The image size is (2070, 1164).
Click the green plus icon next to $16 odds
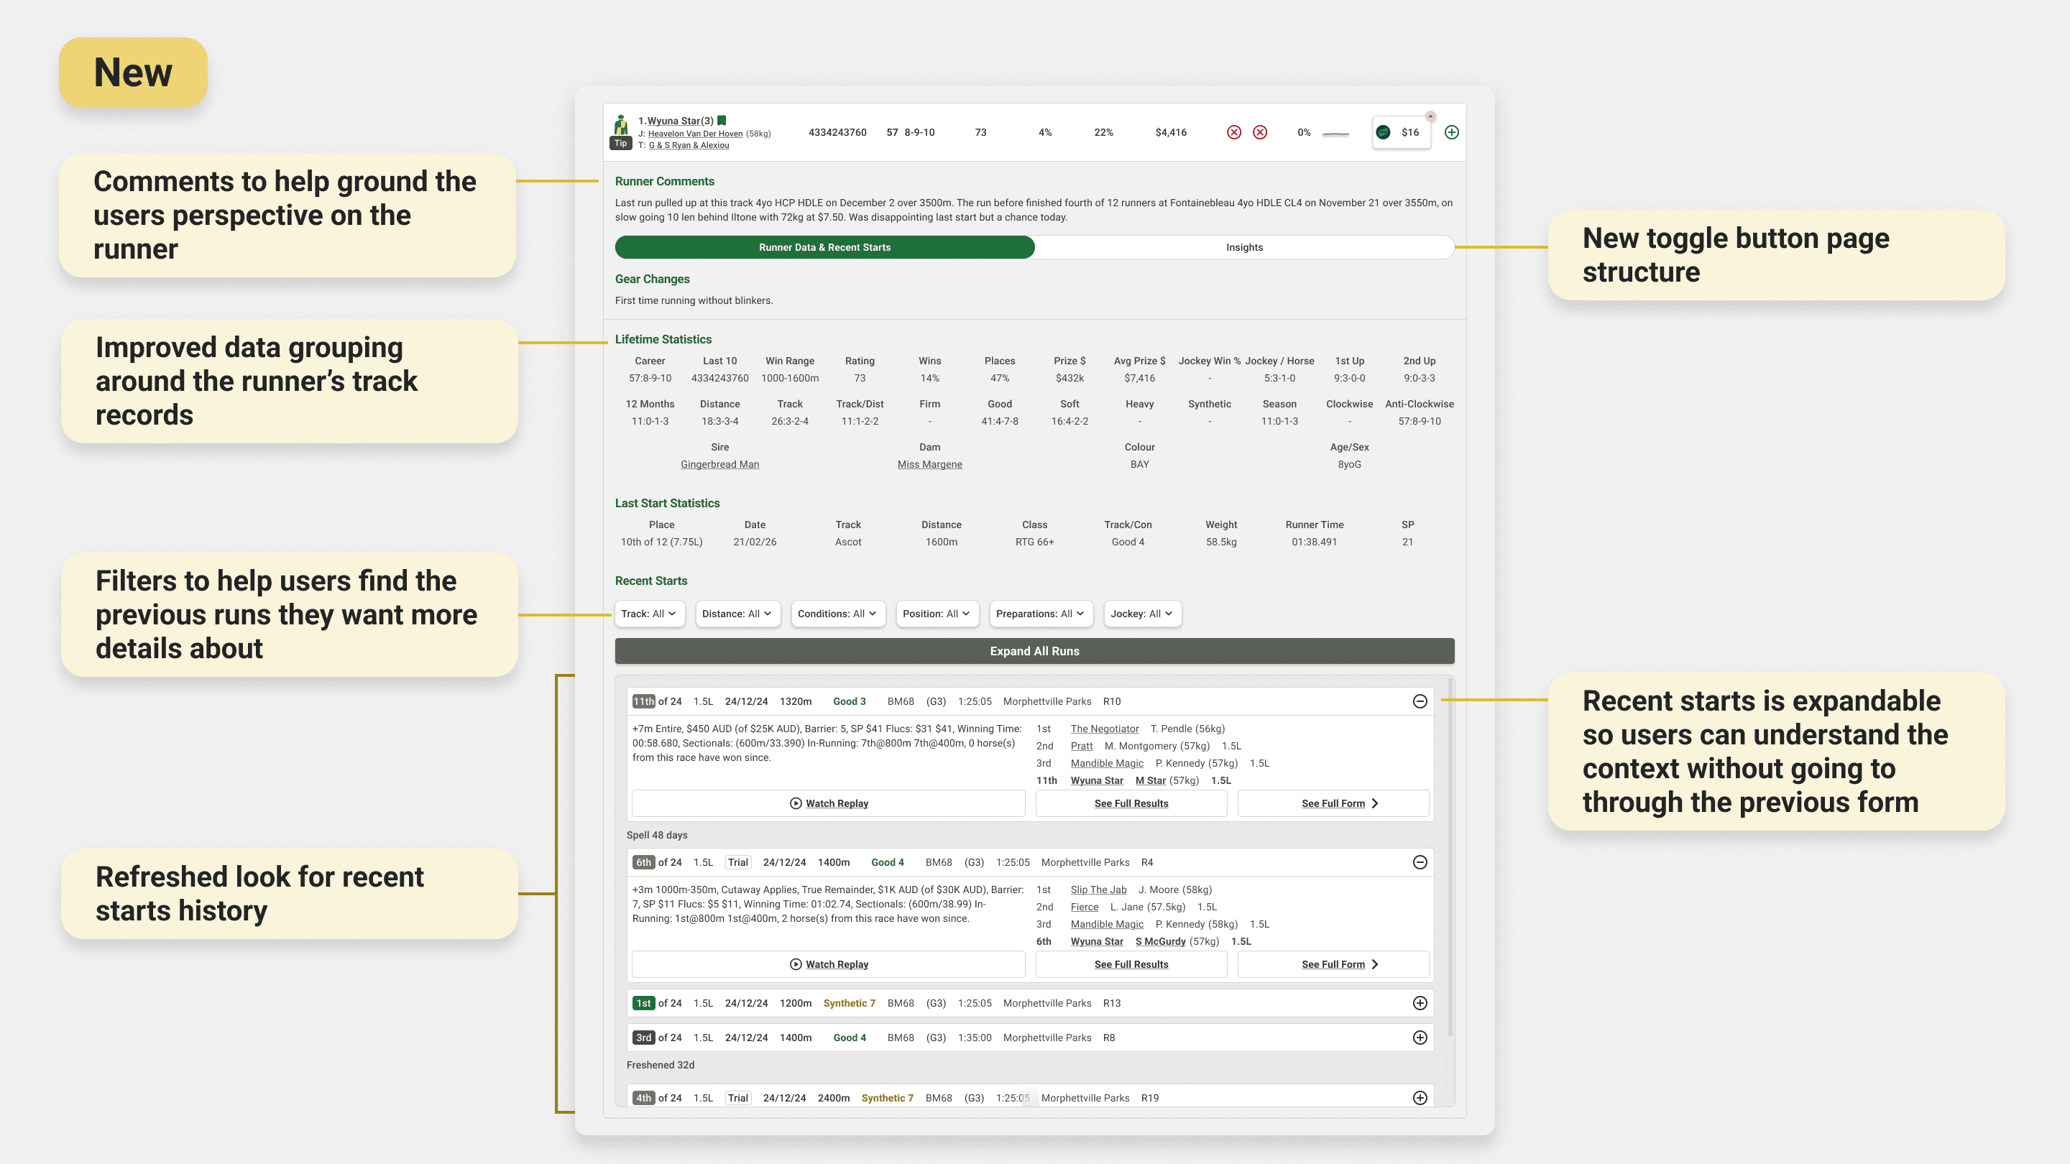click(x=1451, y=132)
